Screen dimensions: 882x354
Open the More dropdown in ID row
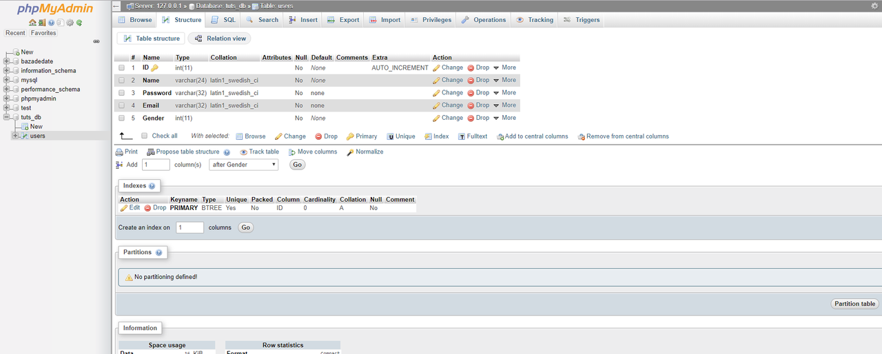tap(505, 67)
